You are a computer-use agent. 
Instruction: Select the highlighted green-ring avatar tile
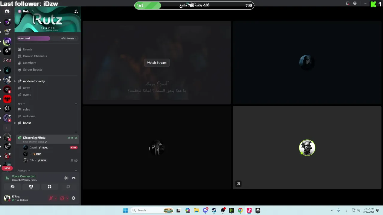(307, 148)
